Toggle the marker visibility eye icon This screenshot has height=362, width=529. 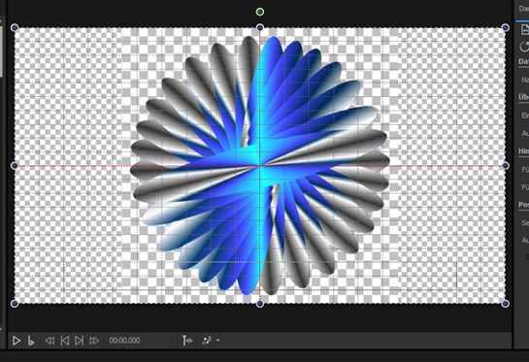click(187, 341)
